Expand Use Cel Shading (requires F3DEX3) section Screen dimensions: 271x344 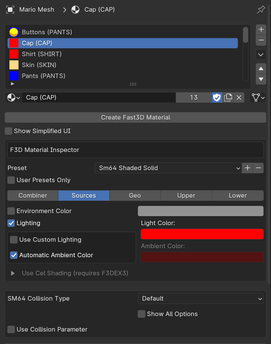(13, 273)
